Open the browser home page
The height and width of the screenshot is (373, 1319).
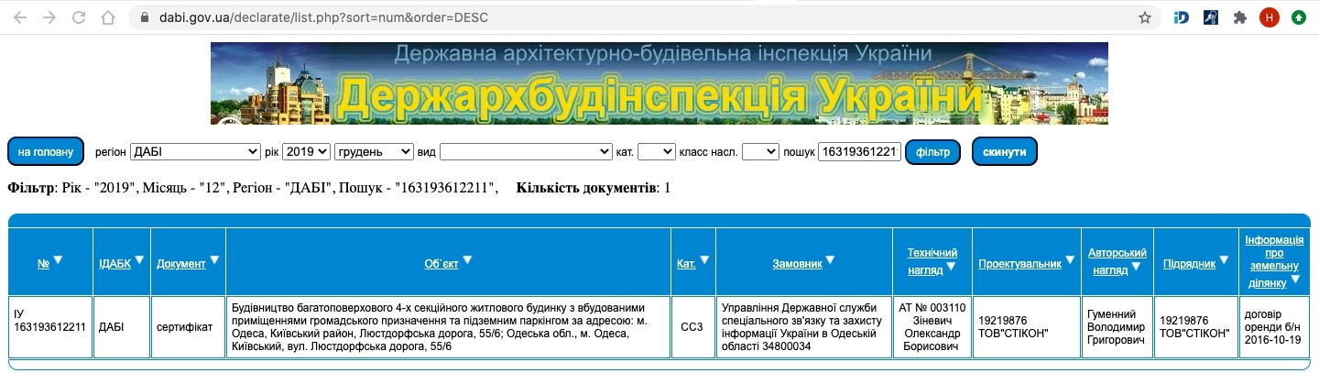pyautogui.click(x=108, y=17)
